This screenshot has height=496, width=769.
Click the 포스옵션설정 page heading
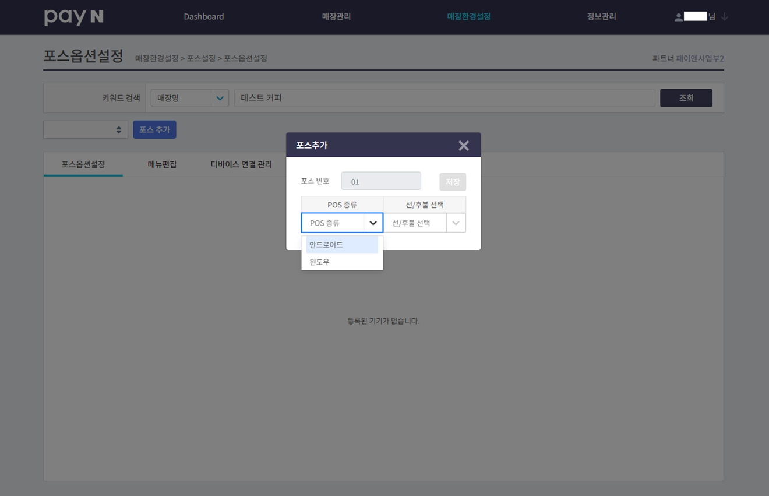[x=83, y=56]
